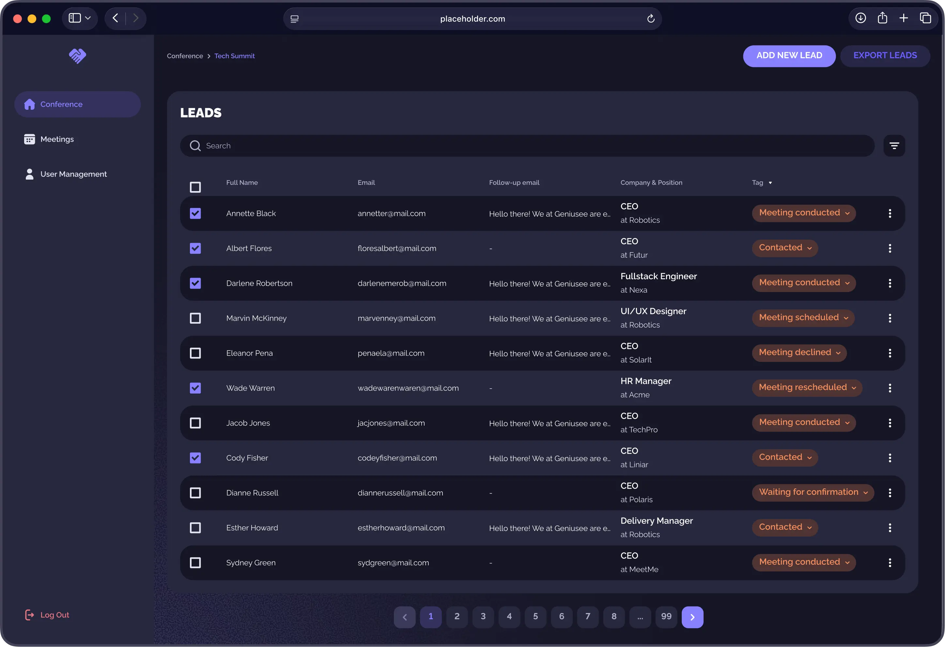Click the search magnifier icon in Leads panel

pos(195,145)
